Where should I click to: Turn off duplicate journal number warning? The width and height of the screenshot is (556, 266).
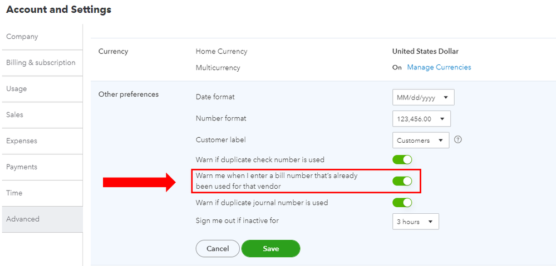(402, 203)
